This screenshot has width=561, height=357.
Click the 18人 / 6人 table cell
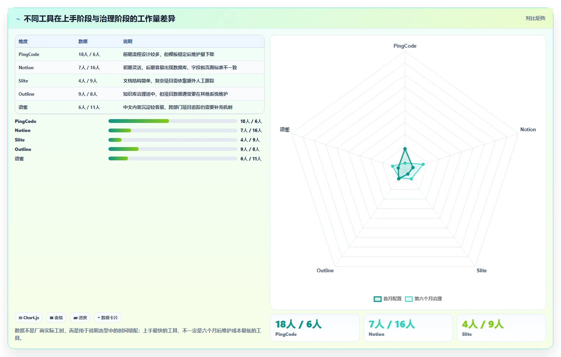[x=89, y=54]
